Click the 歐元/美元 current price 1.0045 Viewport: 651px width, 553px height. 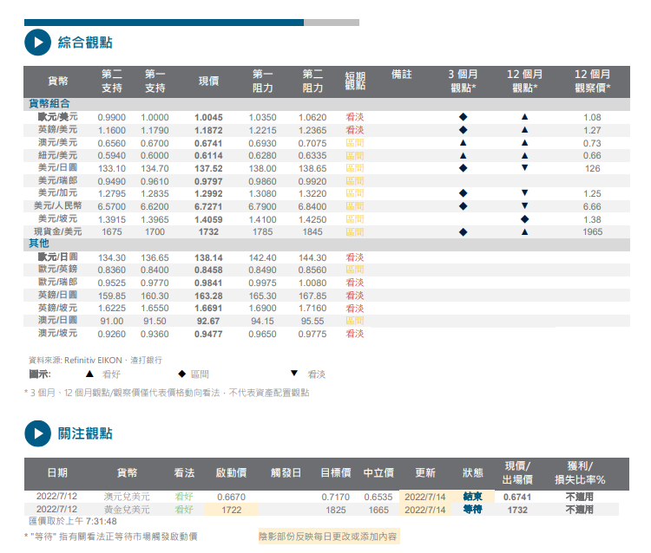pyautogui.click(x=208, y=117)
